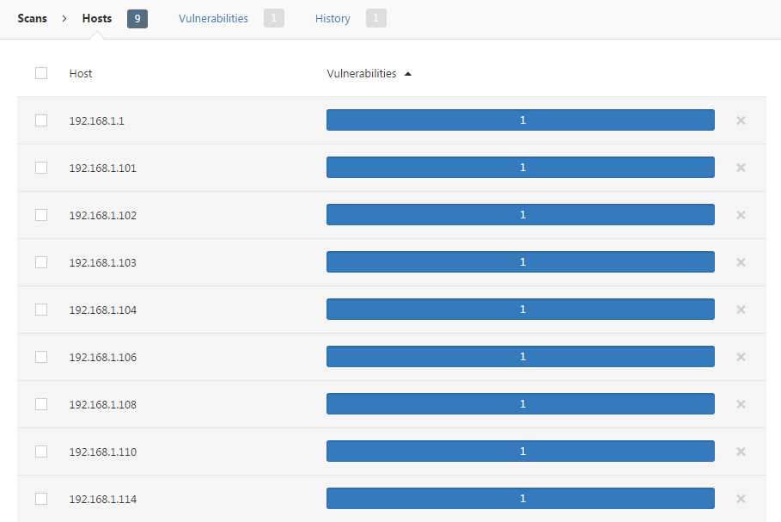Remove host 192.168.1.103 via X icon
Image resolution: width=781 pixels, height=522 pixels.
[741, 262]
